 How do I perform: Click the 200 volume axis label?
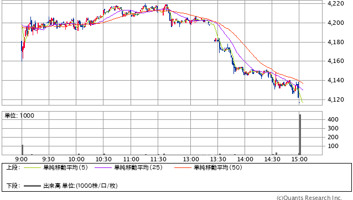(333, 137)
